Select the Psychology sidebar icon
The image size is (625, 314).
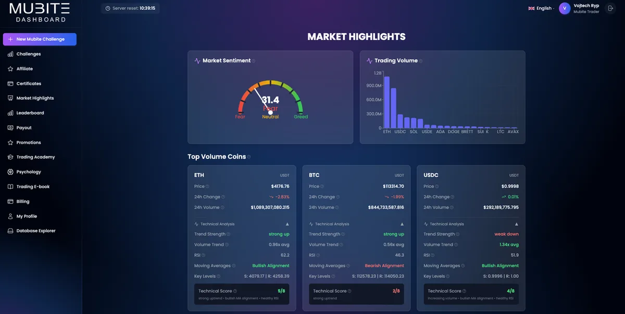(9, 172)
